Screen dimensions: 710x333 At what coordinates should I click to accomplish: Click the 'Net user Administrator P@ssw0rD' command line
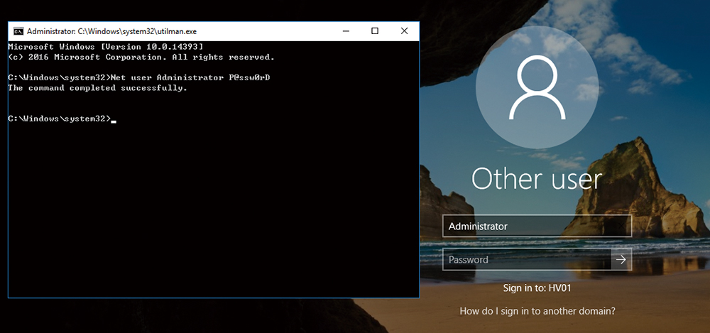(139, 78)
